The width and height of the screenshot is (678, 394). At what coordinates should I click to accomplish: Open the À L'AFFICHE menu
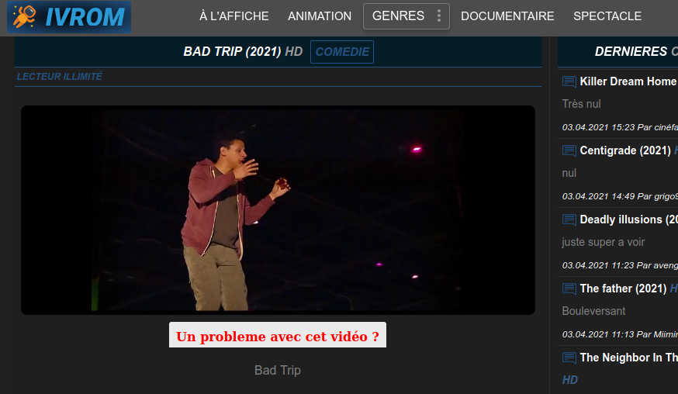coord(234,16)
